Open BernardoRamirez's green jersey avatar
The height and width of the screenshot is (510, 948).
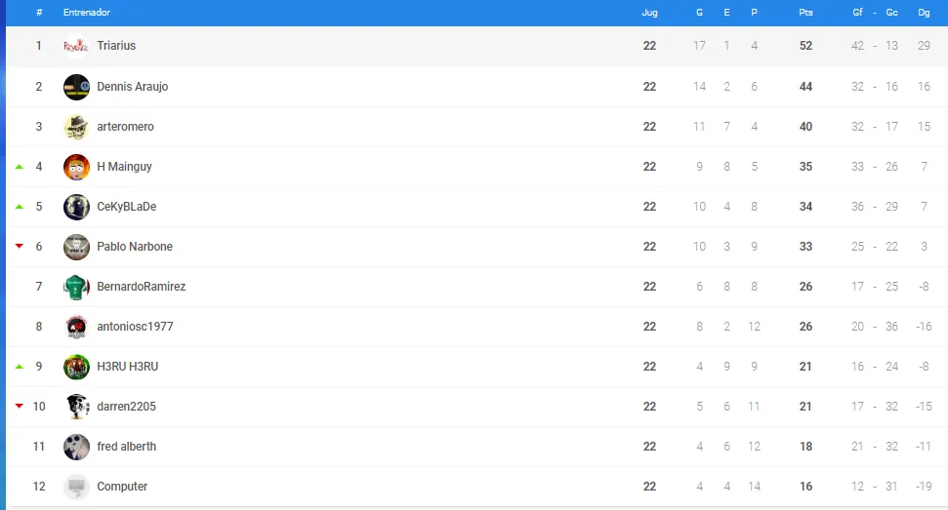coord(76,288)
